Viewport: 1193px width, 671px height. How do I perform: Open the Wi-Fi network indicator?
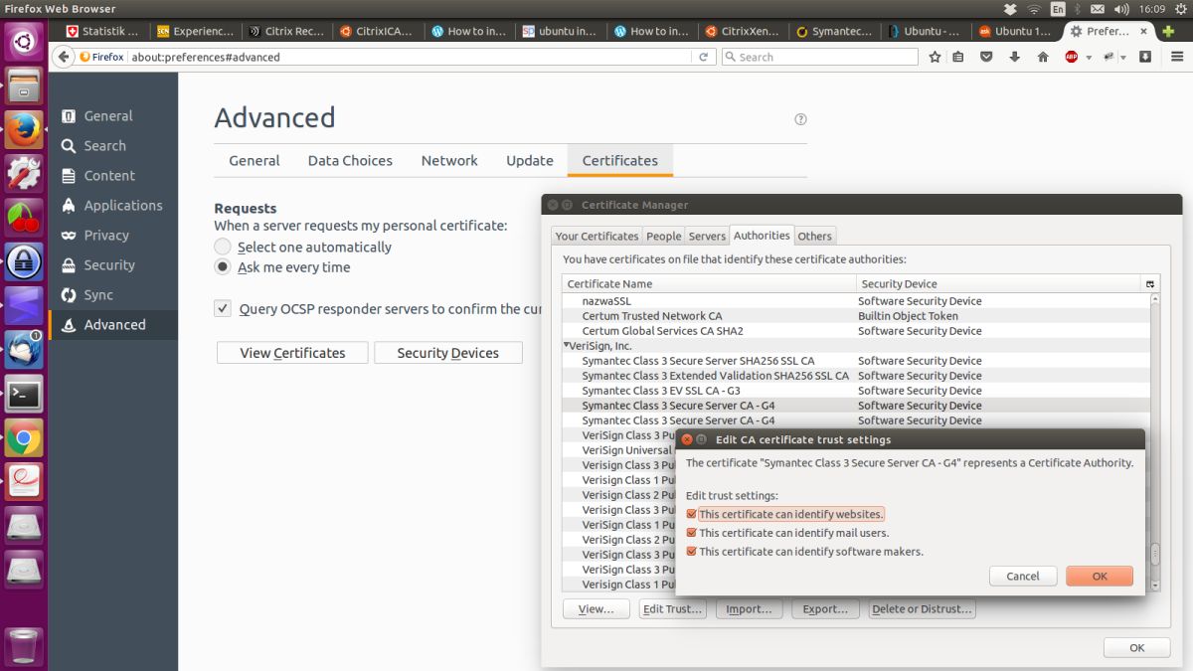(1034, 9)
